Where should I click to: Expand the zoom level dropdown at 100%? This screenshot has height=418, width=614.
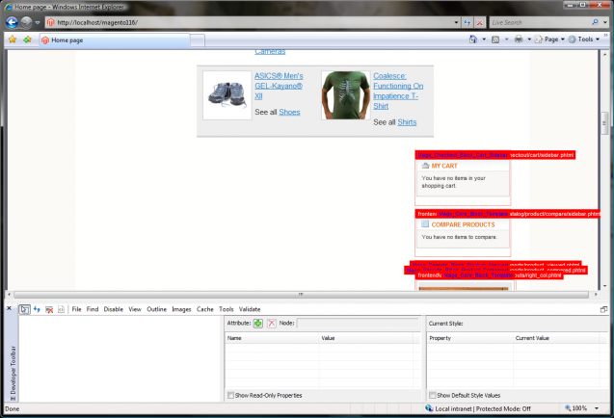point(602,409)
